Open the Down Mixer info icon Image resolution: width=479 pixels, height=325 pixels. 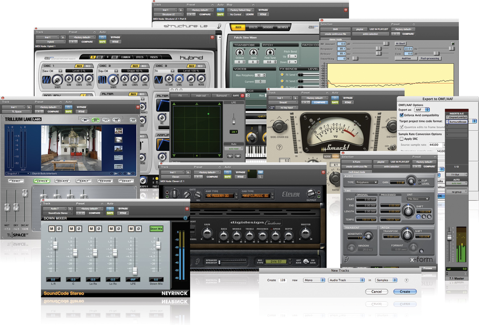point(186,218)
